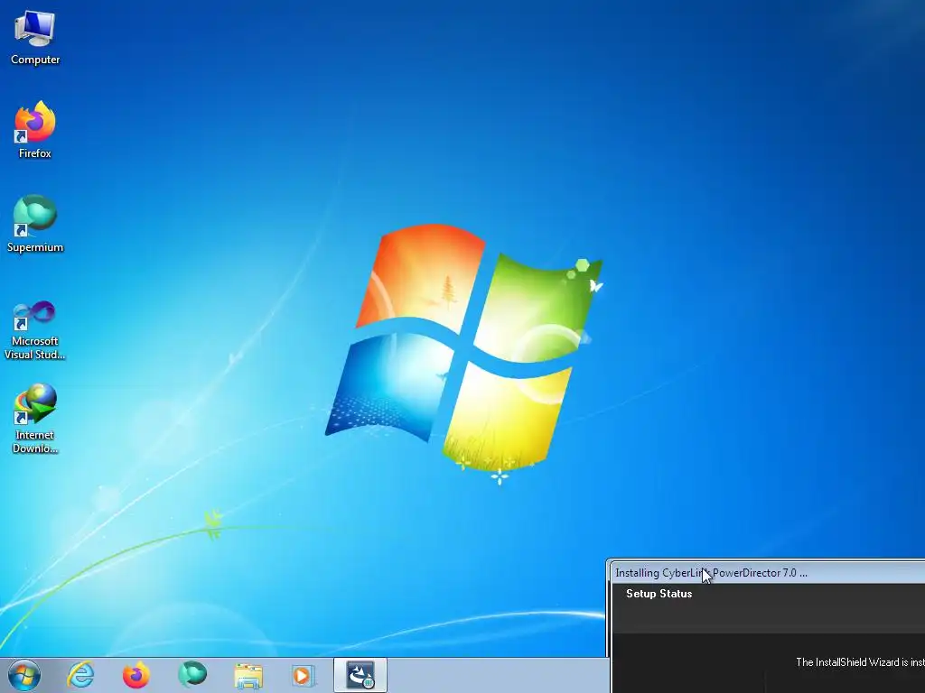Click the 'Installing CyberLink PowerDirector 7.0' title bar

pos(767,573)
